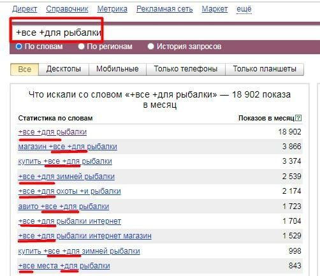Expand the ещё dropdown menu
Image resolution: width=320 pixels, height=276 pixels.
click(x=244, y=9)
